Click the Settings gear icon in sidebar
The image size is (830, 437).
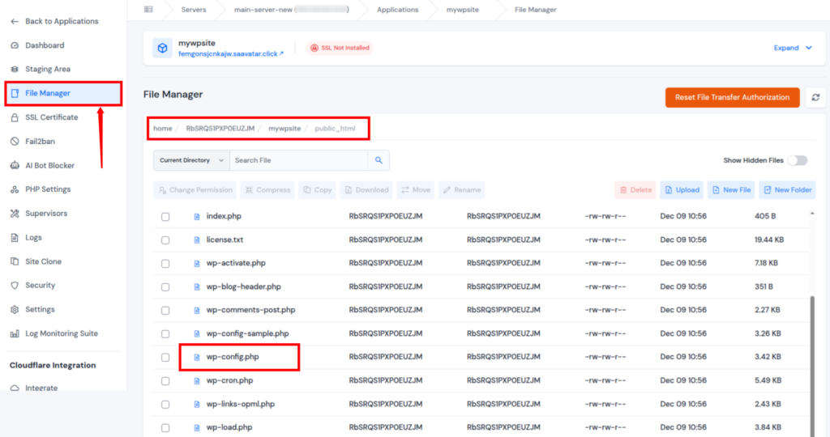[15, 310]
